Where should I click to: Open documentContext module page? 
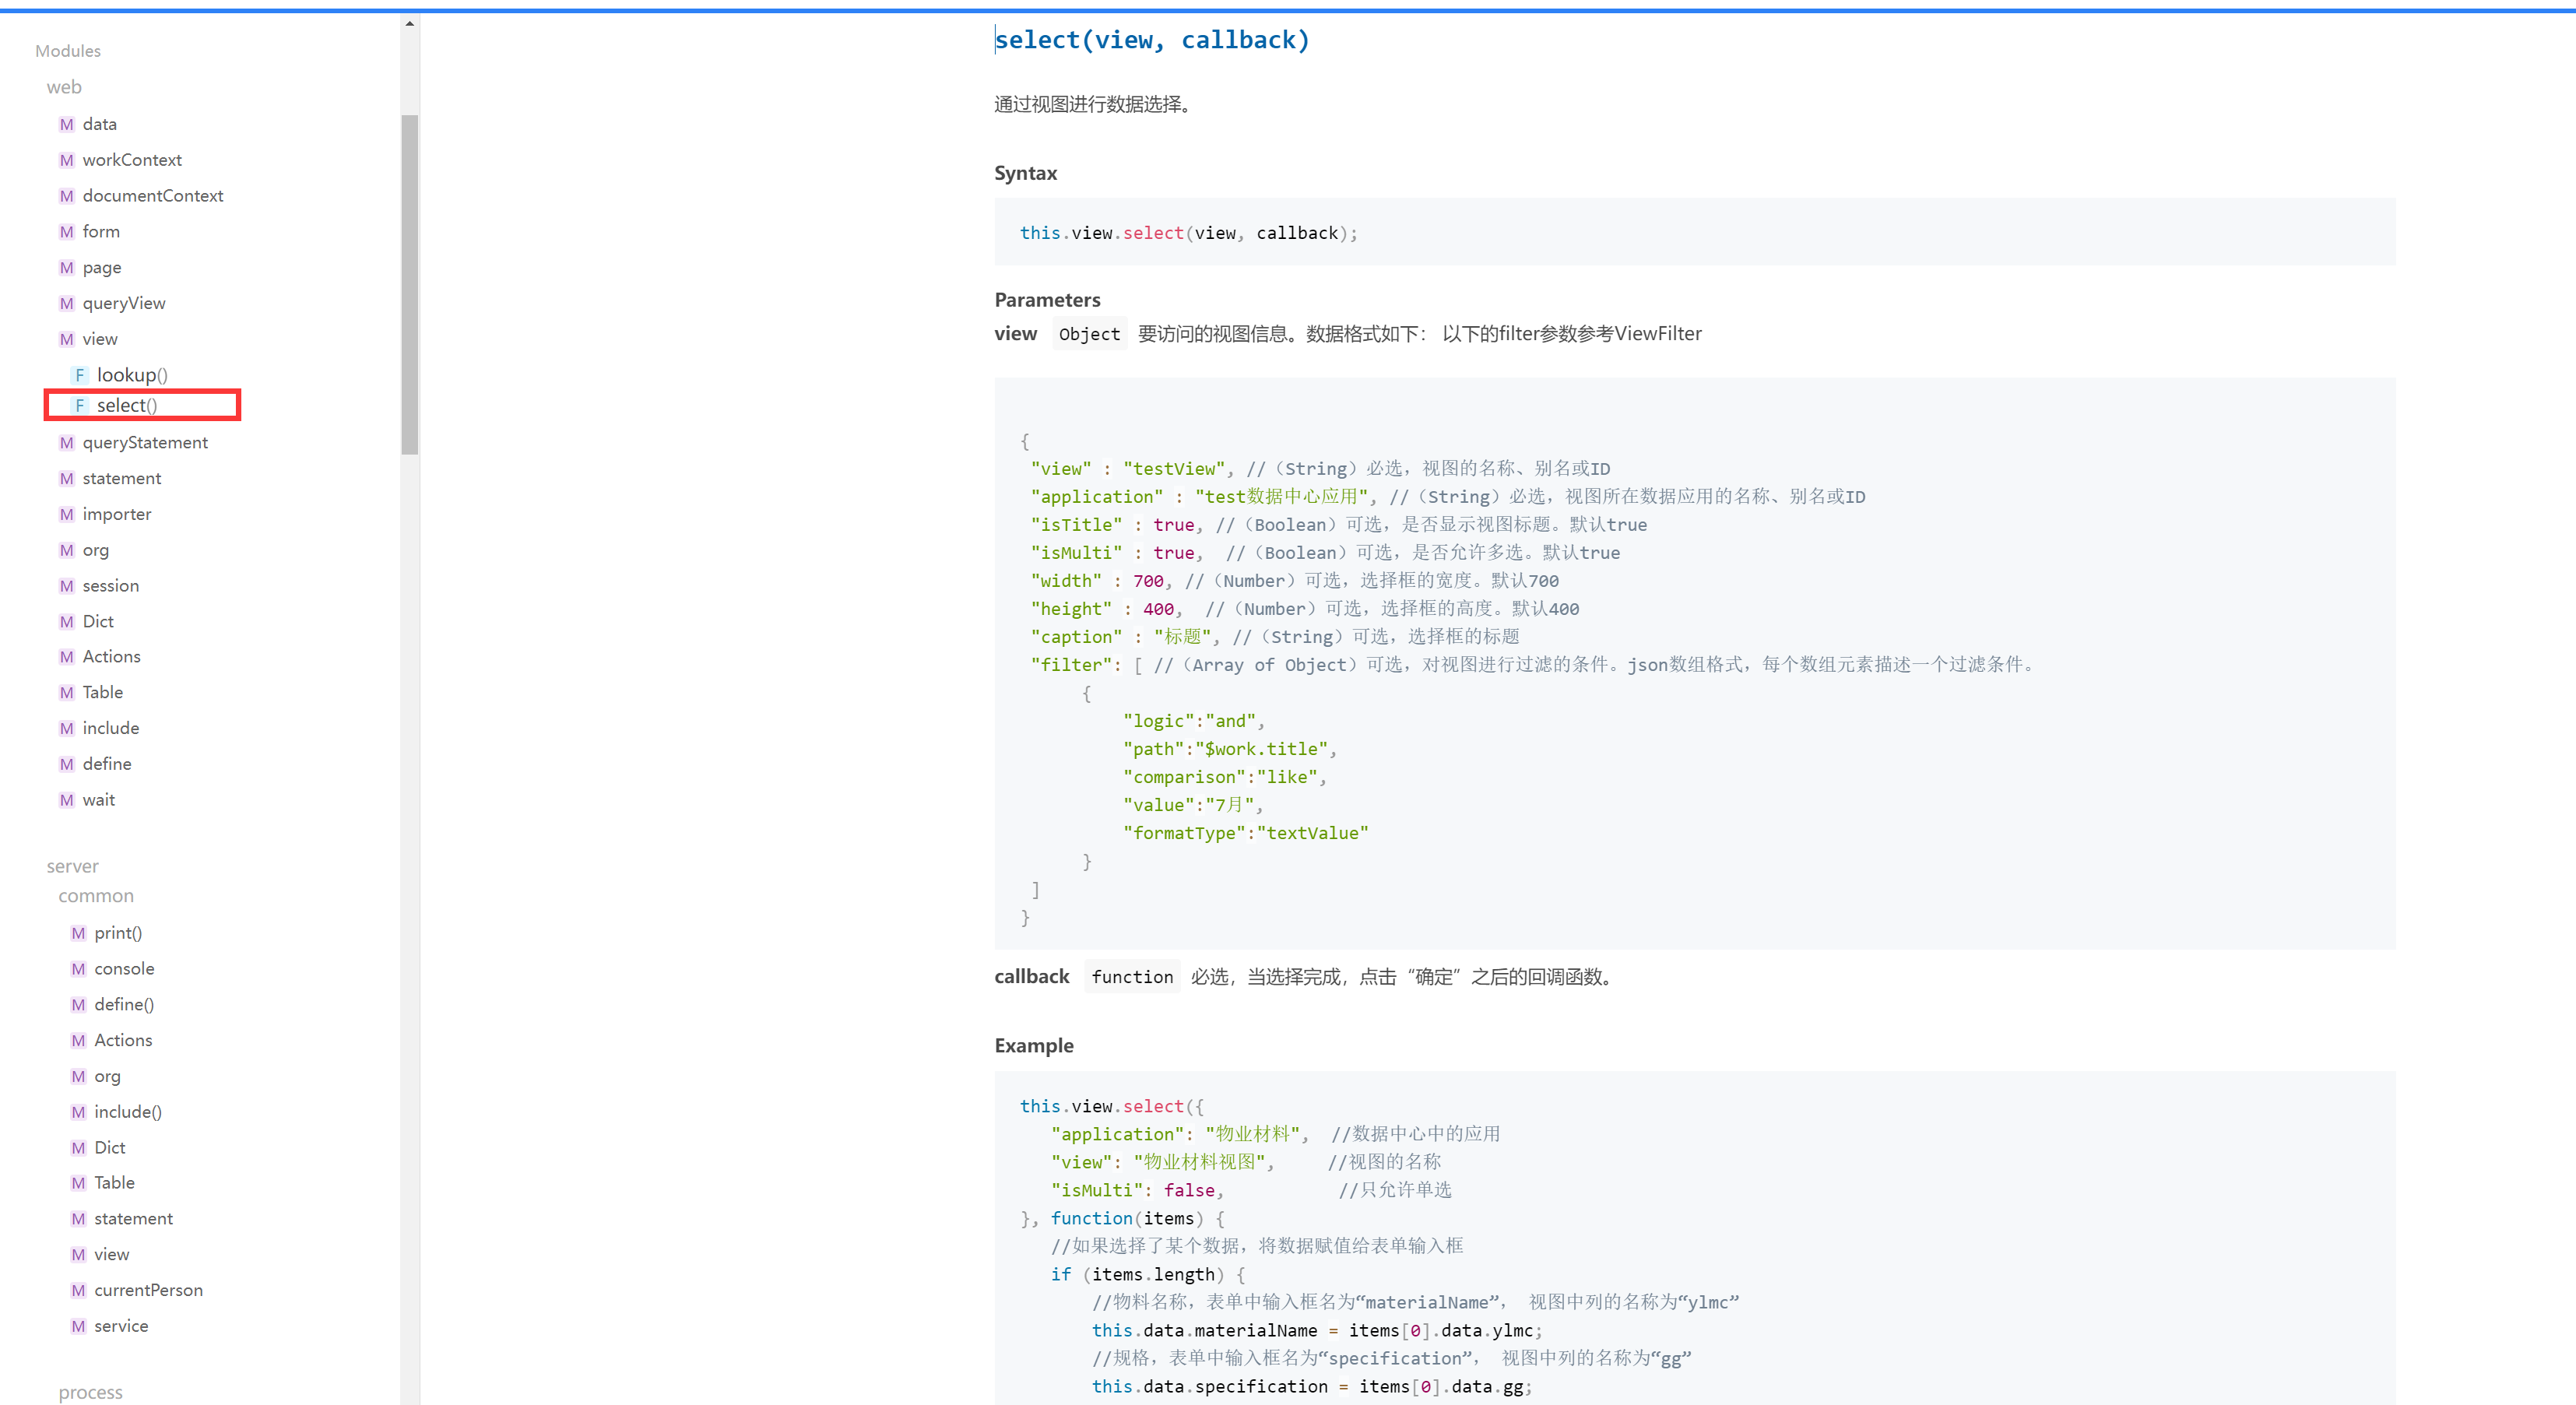pyautogui.click(x=152, y=196)
